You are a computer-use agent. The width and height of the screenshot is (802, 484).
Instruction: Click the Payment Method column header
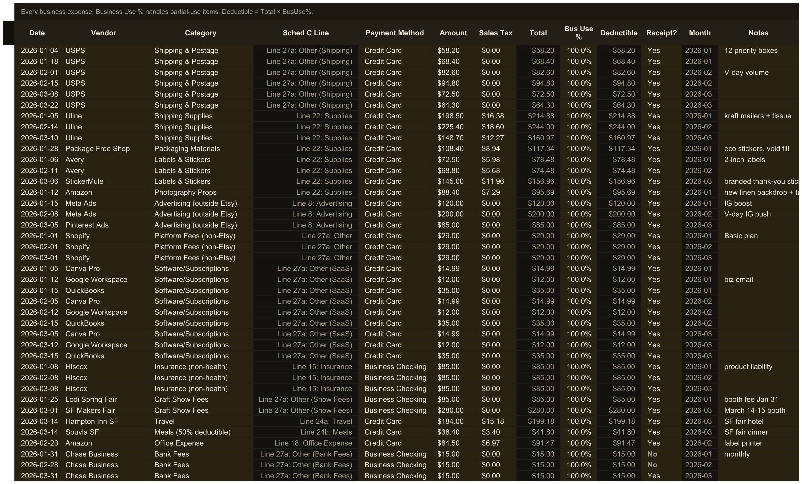[394, 33]
